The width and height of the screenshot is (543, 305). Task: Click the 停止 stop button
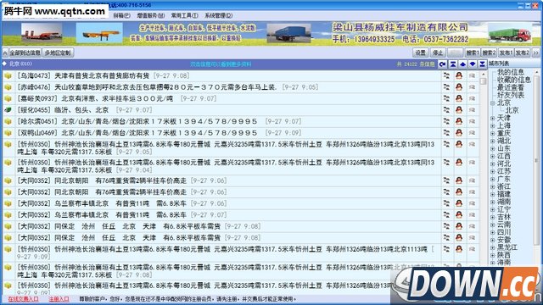click(438, 53)
